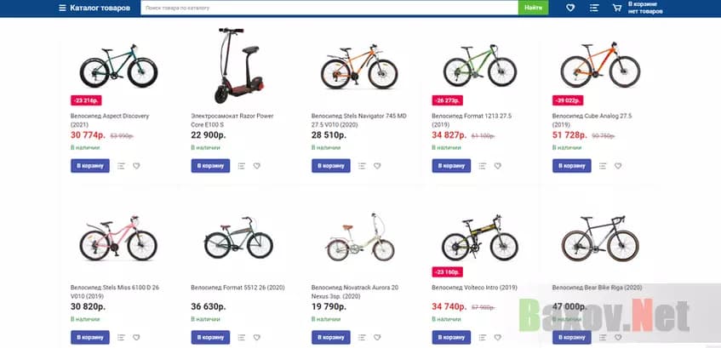
Task: Click the Format 1213 green bicycle image
Action: tap(474, 66)
